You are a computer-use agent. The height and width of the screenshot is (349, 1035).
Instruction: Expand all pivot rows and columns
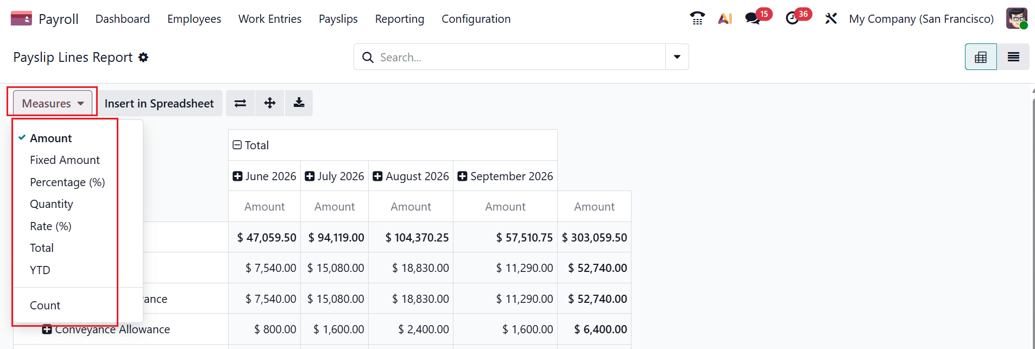click(270, 103)
